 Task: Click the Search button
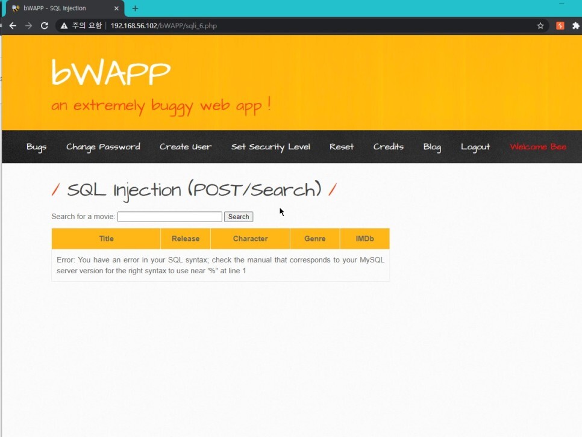239,217
